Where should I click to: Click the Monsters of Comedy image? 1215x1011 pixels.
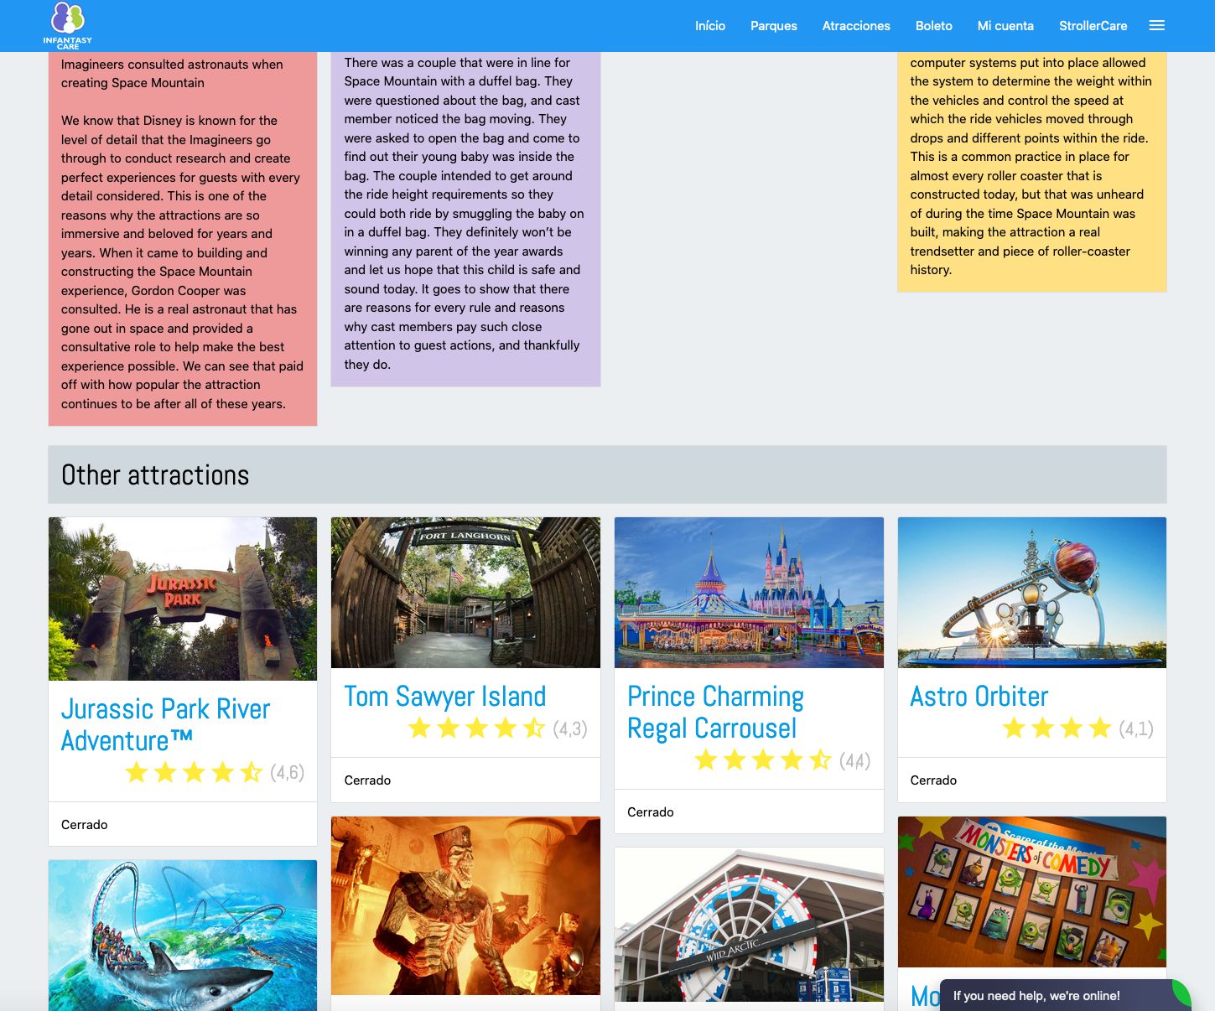point(1031,891)
